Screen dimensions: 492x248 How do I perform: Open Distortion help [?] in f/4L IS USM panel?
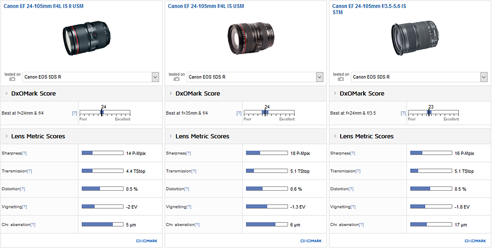187,189
